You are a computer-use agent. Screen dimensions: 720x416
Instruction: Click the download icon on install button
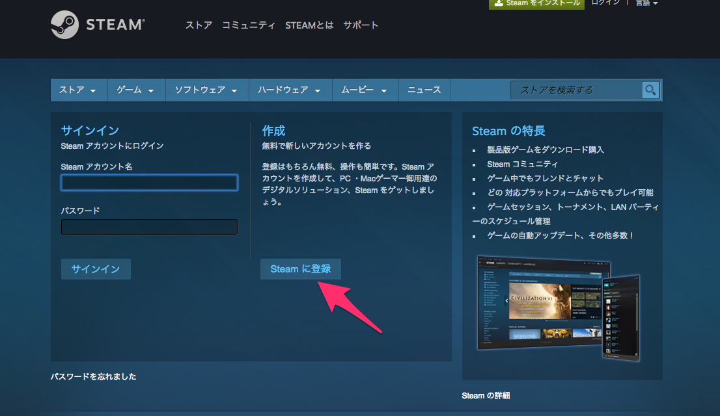[499, 3]
